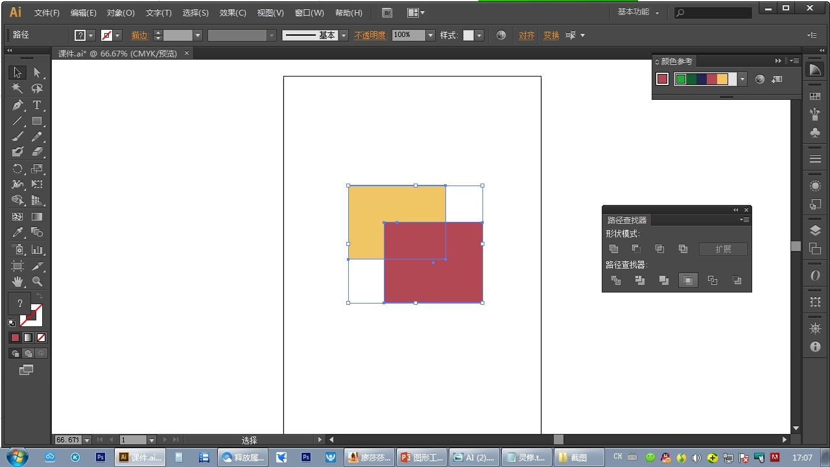830x467 pixels.
Task: Set fill to None in toolbox
Action: 41,338
